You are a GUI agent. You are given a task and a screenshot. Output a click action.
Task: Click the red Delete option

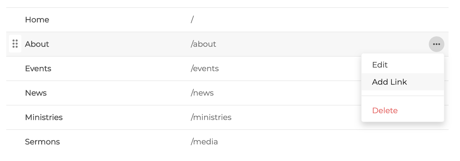point(385,110)
